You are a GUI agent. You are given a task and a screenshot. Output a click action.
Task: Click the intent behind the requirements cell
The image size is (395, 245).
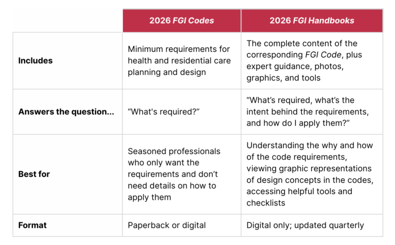click(312, 112)
